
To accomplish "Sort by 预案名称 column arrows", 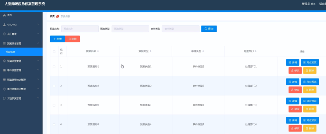I will coord(98,51).
